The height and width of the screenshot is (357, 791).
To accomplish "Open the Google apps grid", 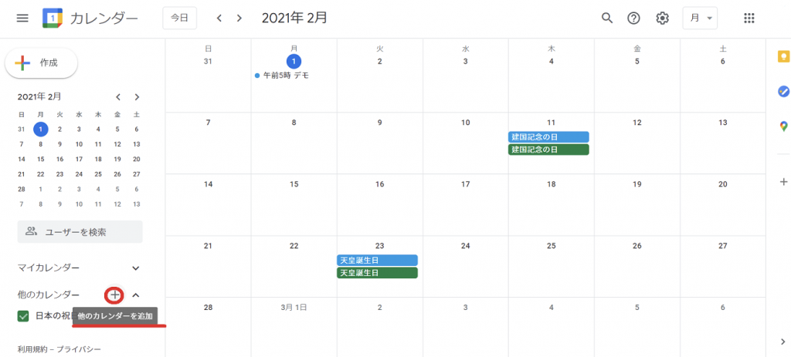I will 749,18.
